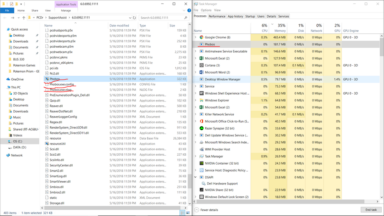Open the File tab in Explorer
The width and height of the screenshot is (384, 216).
click(7, 10)
